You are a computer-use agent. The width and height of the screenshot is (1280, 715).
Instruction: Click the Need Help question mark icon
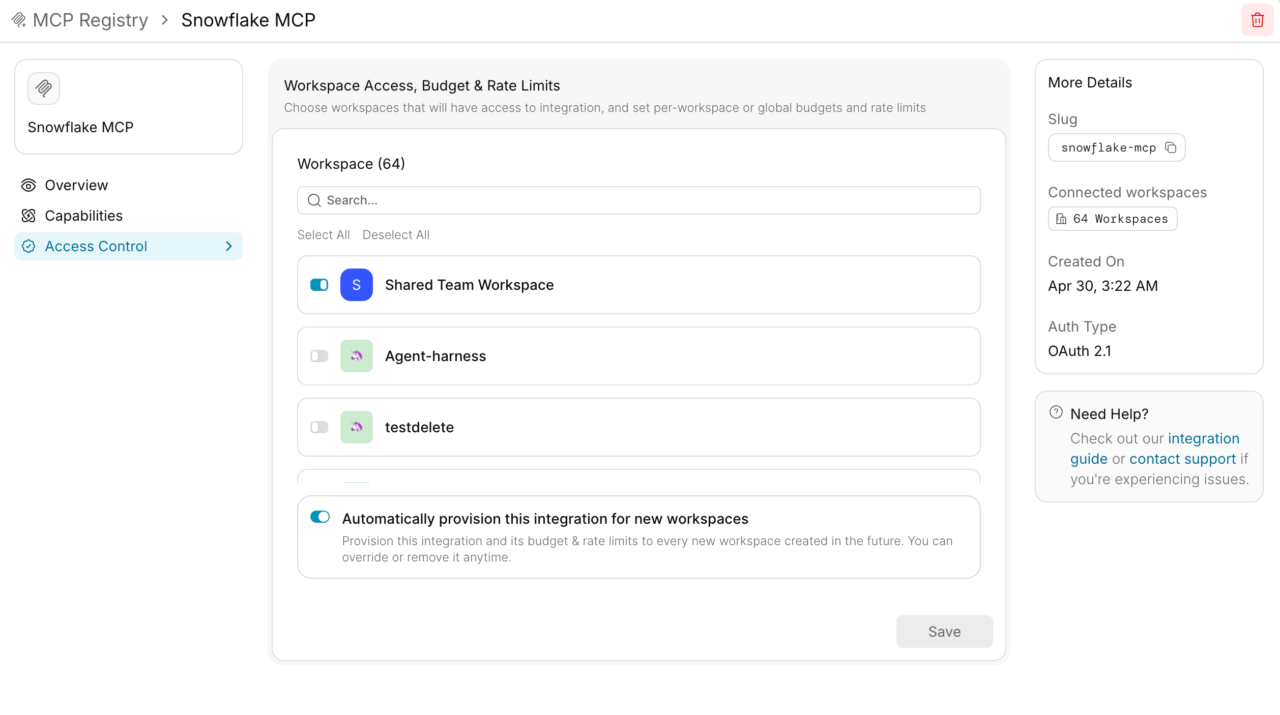(1056, 412)
